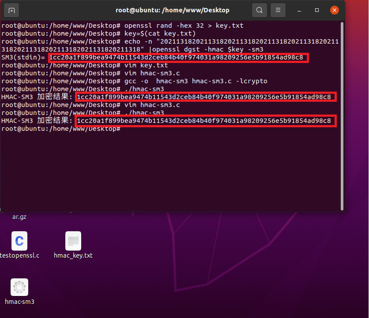Minimize the terminal window

(299, 10)
